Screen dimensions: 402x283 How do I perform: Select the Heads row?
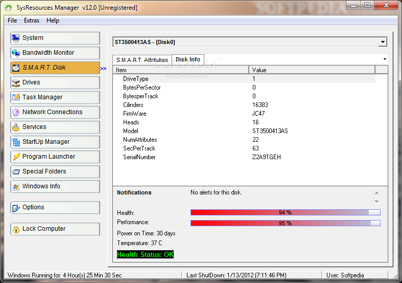coord(244,122)
